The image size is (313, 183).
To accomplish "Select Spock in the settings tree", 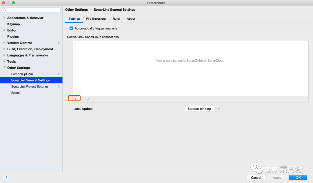I will [16, 93].
